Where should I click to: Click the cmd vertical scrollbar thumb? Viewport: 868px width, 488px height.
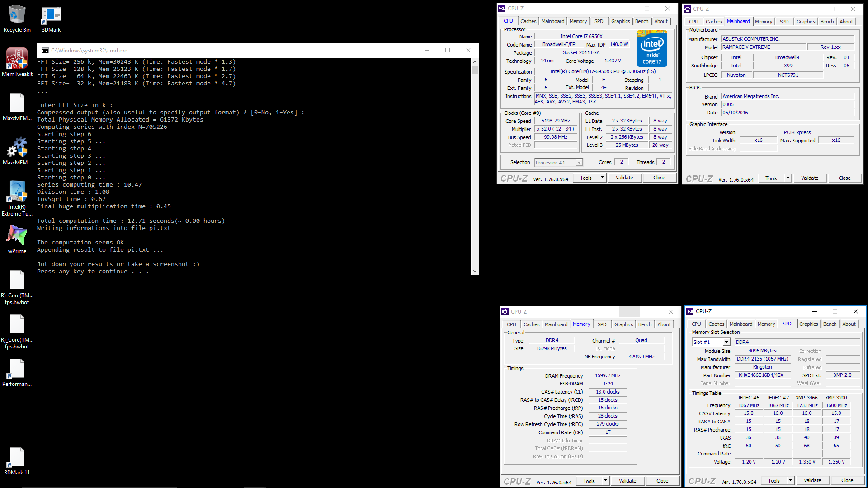tap(475, 70)
